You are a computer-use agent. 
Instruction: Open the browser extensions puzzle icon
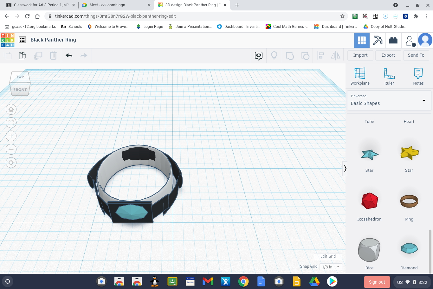coord(416,16)
